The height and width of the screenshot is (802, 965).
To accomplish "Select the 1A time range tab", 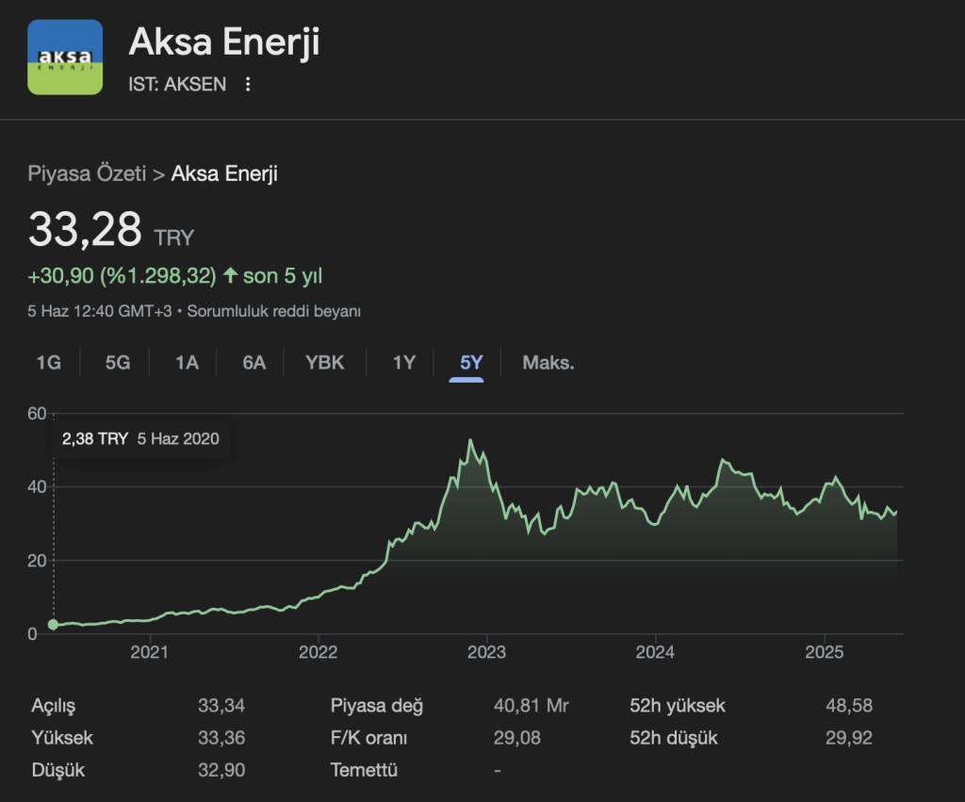I will click(187, 363).
